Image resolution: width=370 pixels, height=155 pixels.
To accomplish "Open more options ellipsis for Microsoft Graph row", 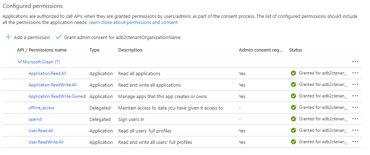I will coord(355,62).
